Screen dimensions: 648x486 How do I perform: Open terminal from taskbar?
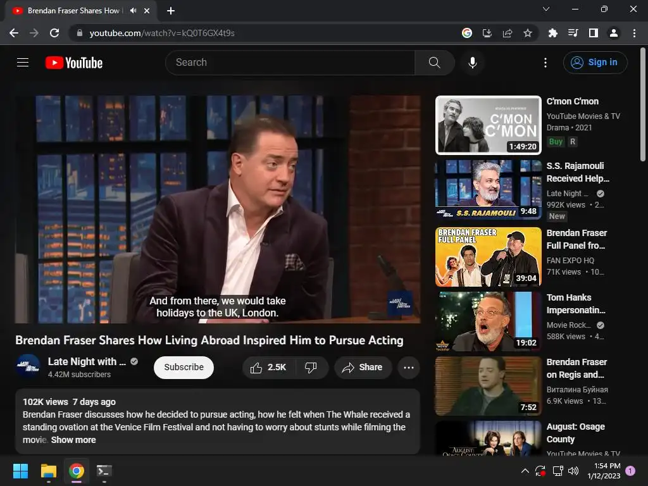tap(104, 471)
